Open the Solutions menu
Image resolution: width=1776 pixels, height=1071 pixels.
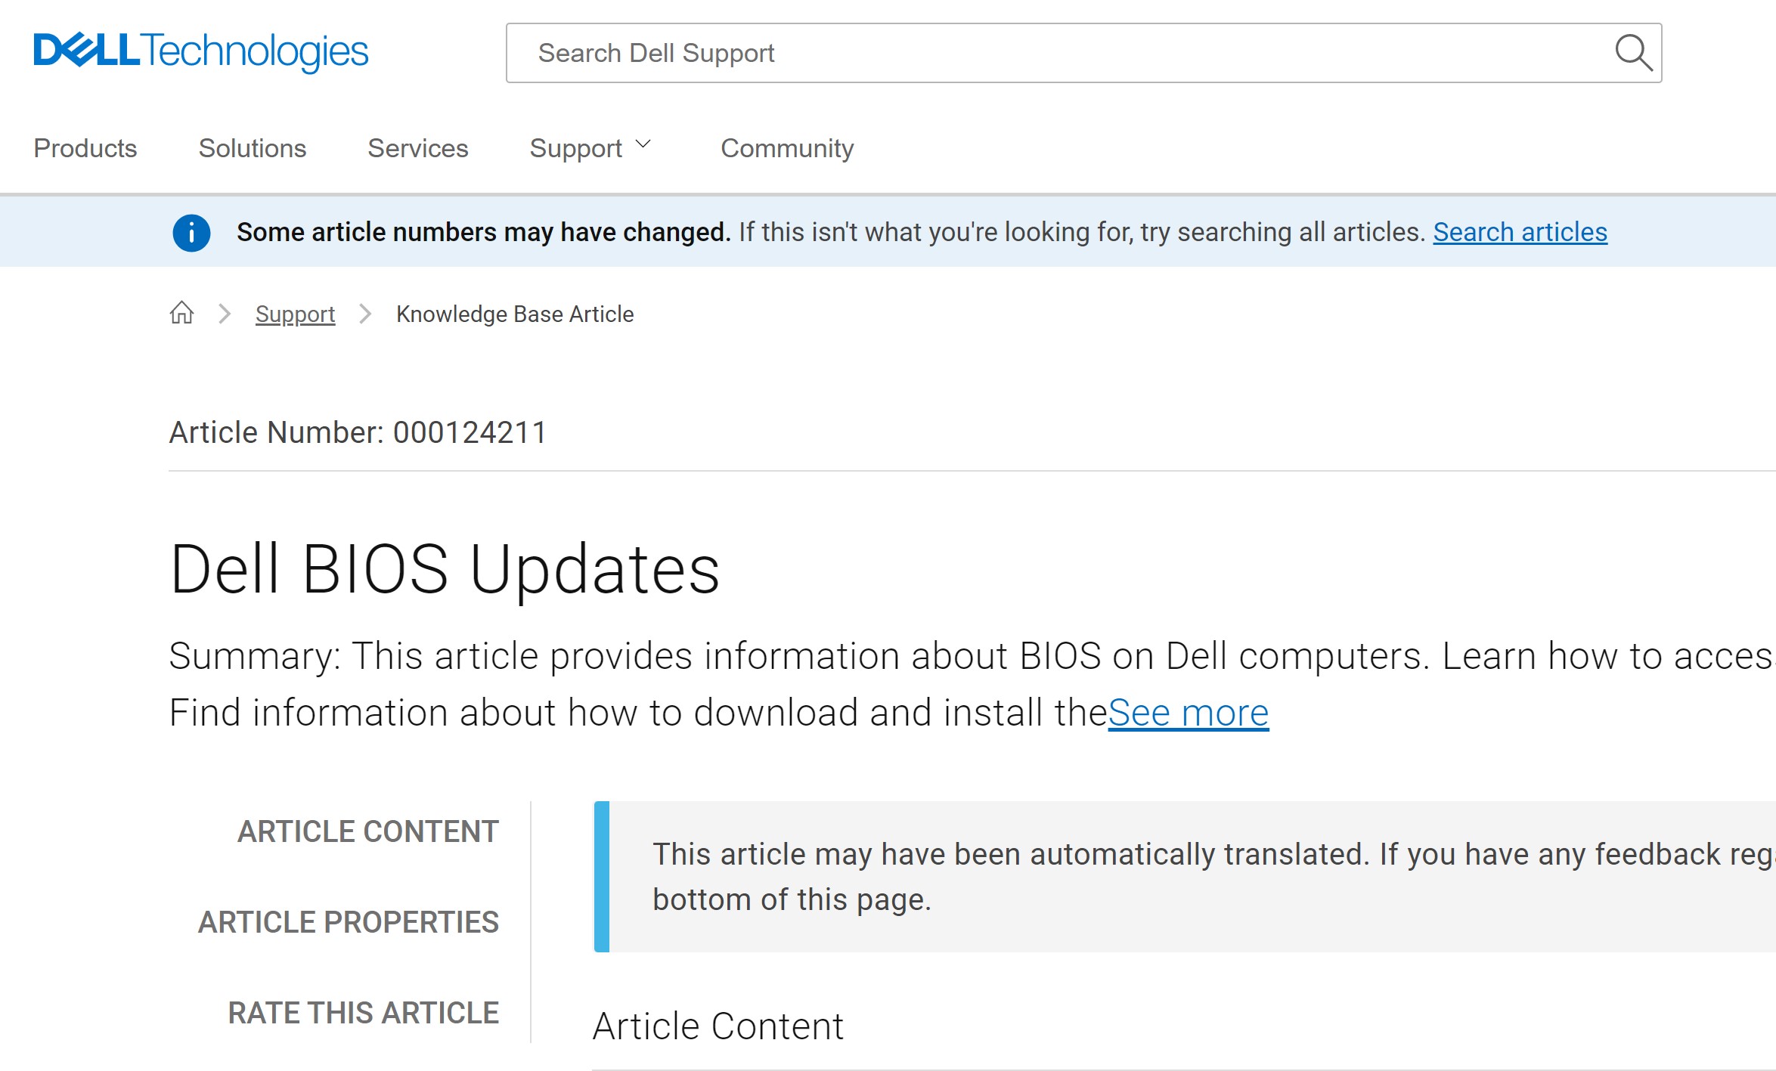coord(252,148)
